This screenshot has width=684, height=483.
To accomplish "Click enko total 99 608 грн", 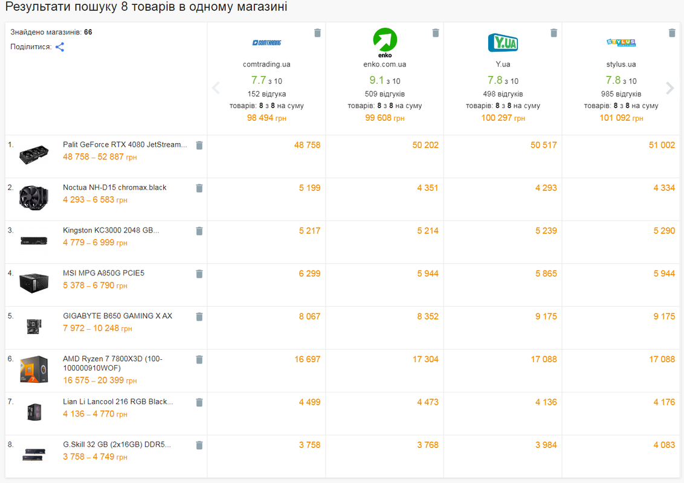I will point(385,118).
